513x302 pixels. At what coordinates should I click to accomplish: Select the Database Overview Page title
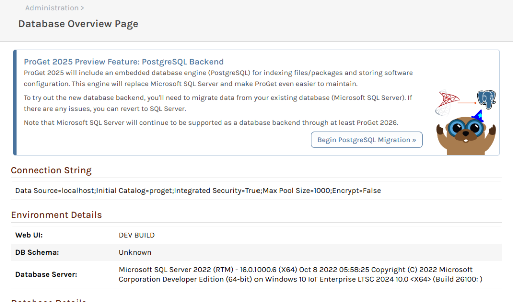coord(78,24)
